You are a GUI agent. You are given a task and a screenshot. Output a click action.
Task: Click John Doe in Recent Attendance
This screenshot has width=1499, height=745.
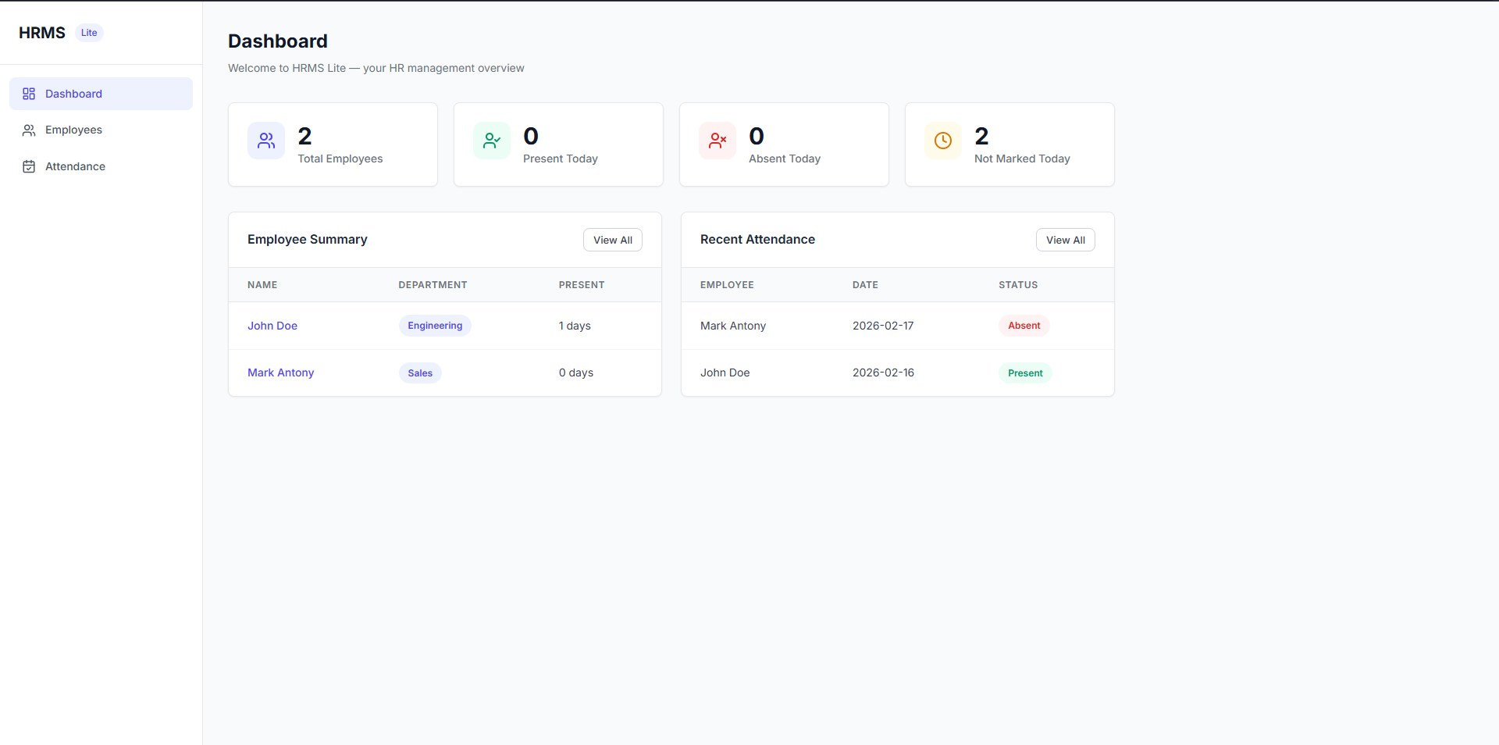725,372
